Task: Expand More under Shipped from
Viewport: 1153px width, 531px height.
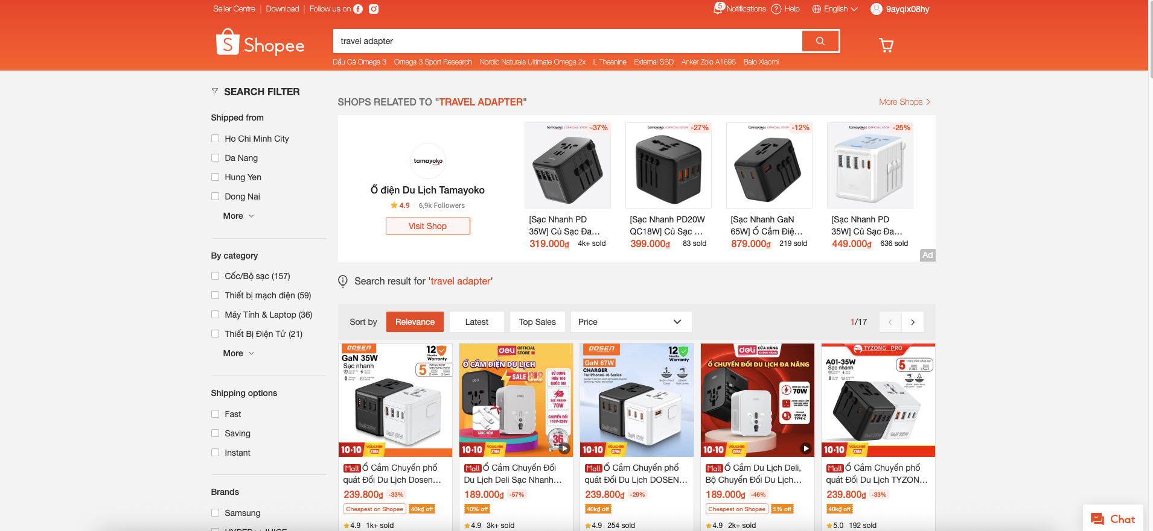Action: coord(238,216)
